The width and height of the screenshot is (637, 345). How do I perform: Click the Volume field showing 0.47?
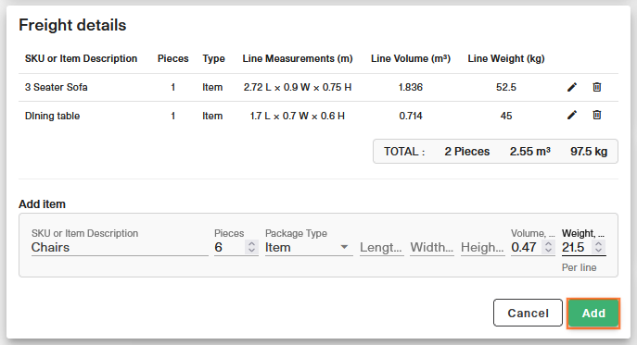(x=526, y=247)
